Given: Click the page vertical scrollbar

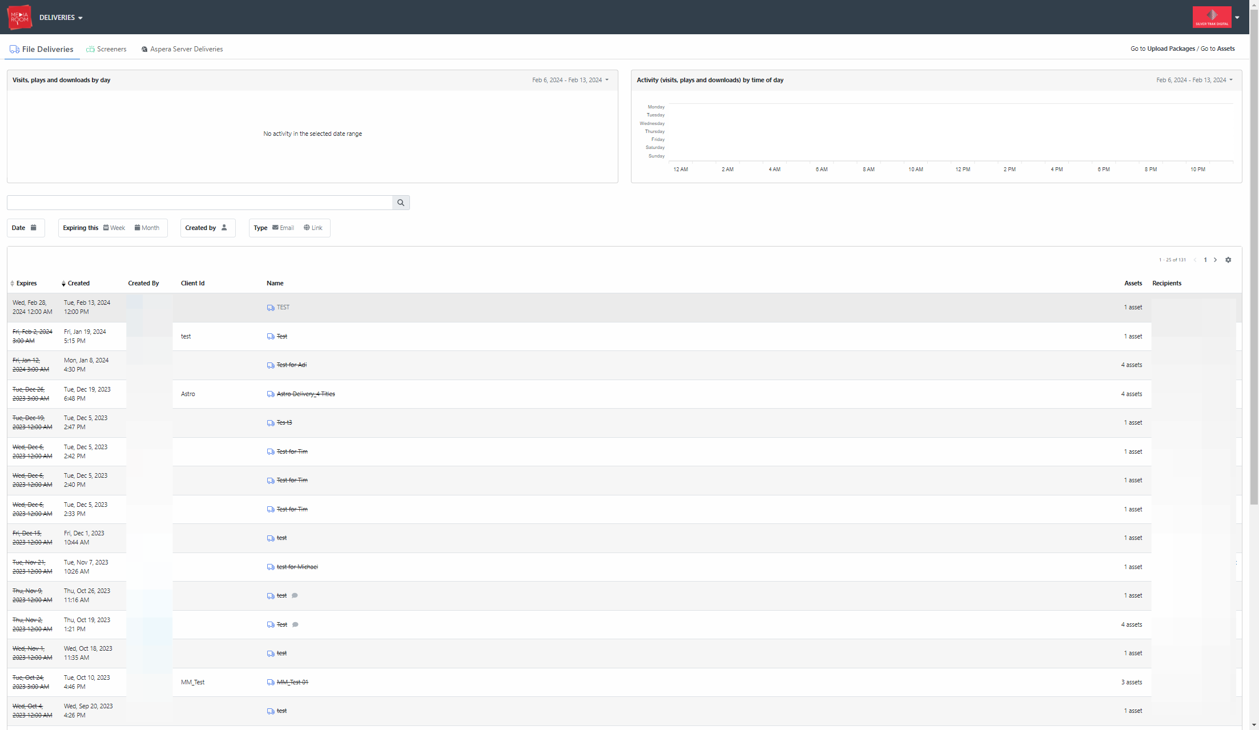Looking at the screenshot, I should pos(1254,257).
